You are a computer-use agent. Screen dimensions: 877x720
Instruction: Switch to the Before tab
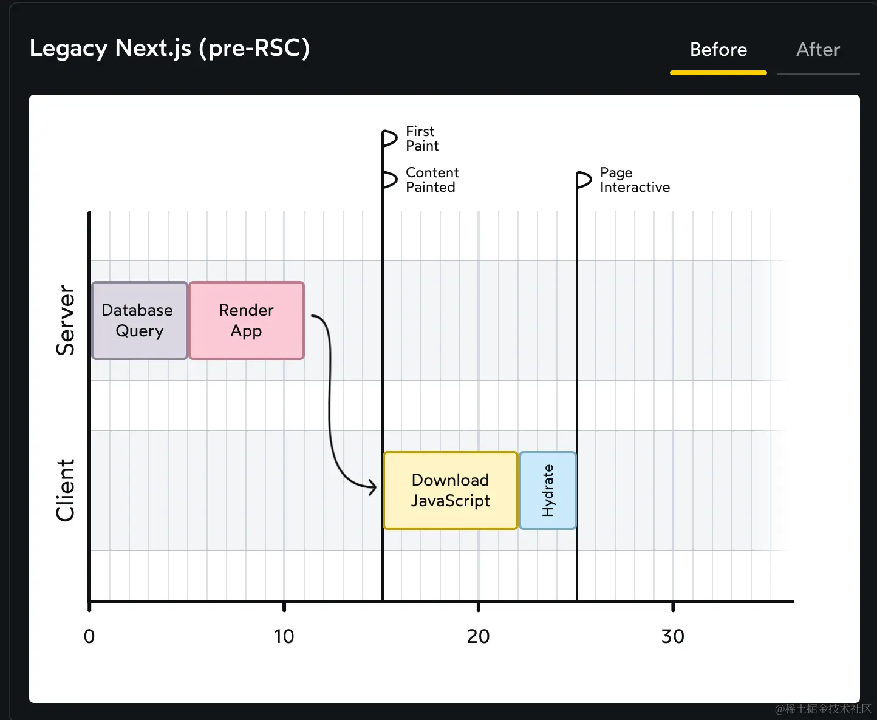click(718, 50)
